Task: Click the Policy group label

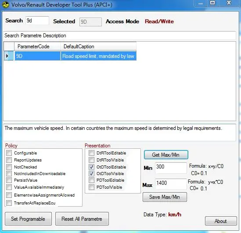Action: coord(11,146)
